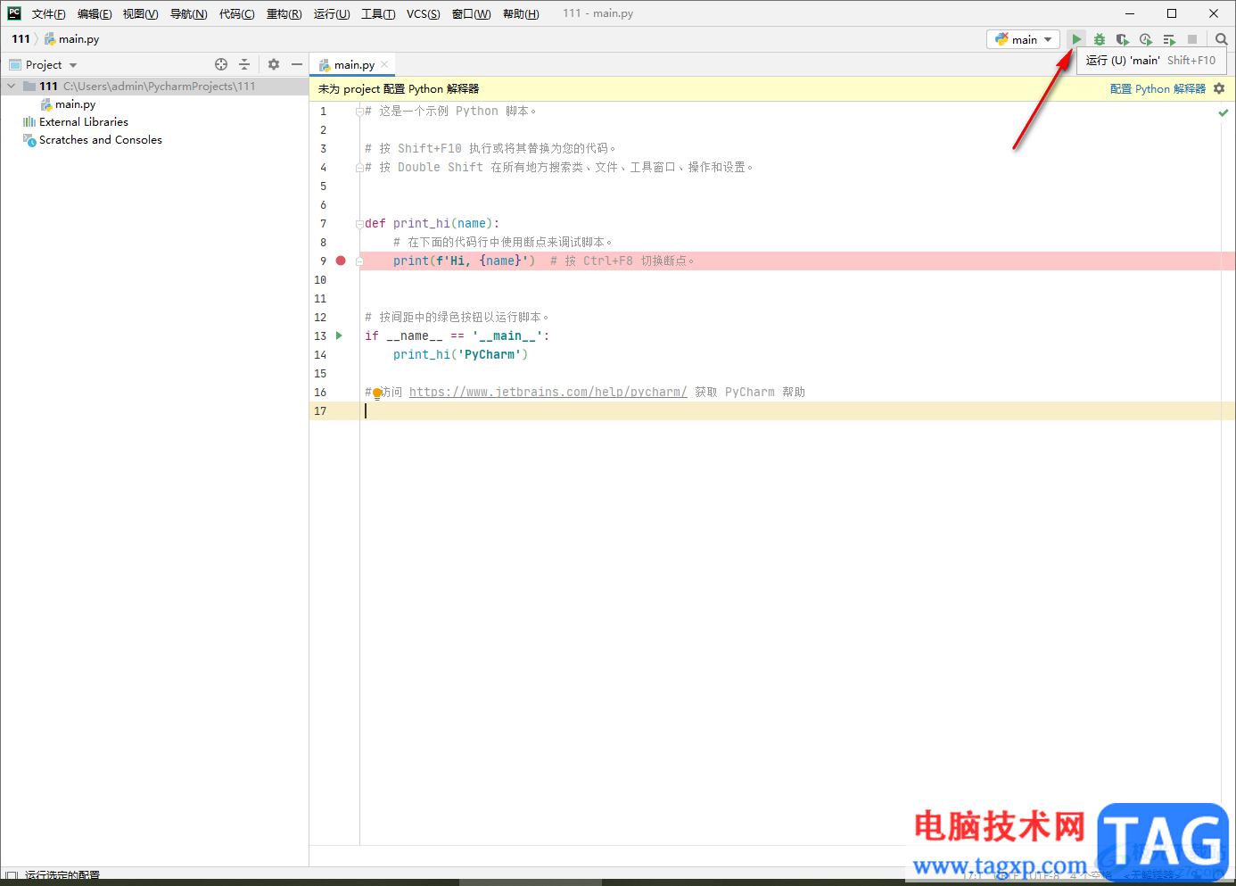Fold the print_hi function at line 7
Viewport: 1236px width, 886px height.
359,224
